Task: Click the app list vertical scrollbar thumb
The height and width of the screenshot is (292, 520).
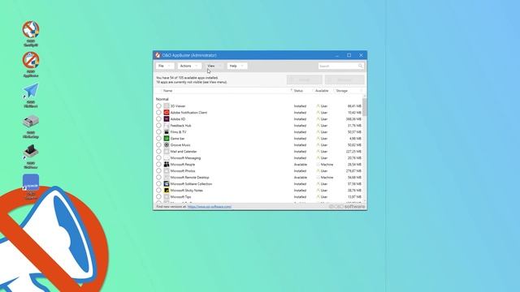Action: click(x=365, y=107)
